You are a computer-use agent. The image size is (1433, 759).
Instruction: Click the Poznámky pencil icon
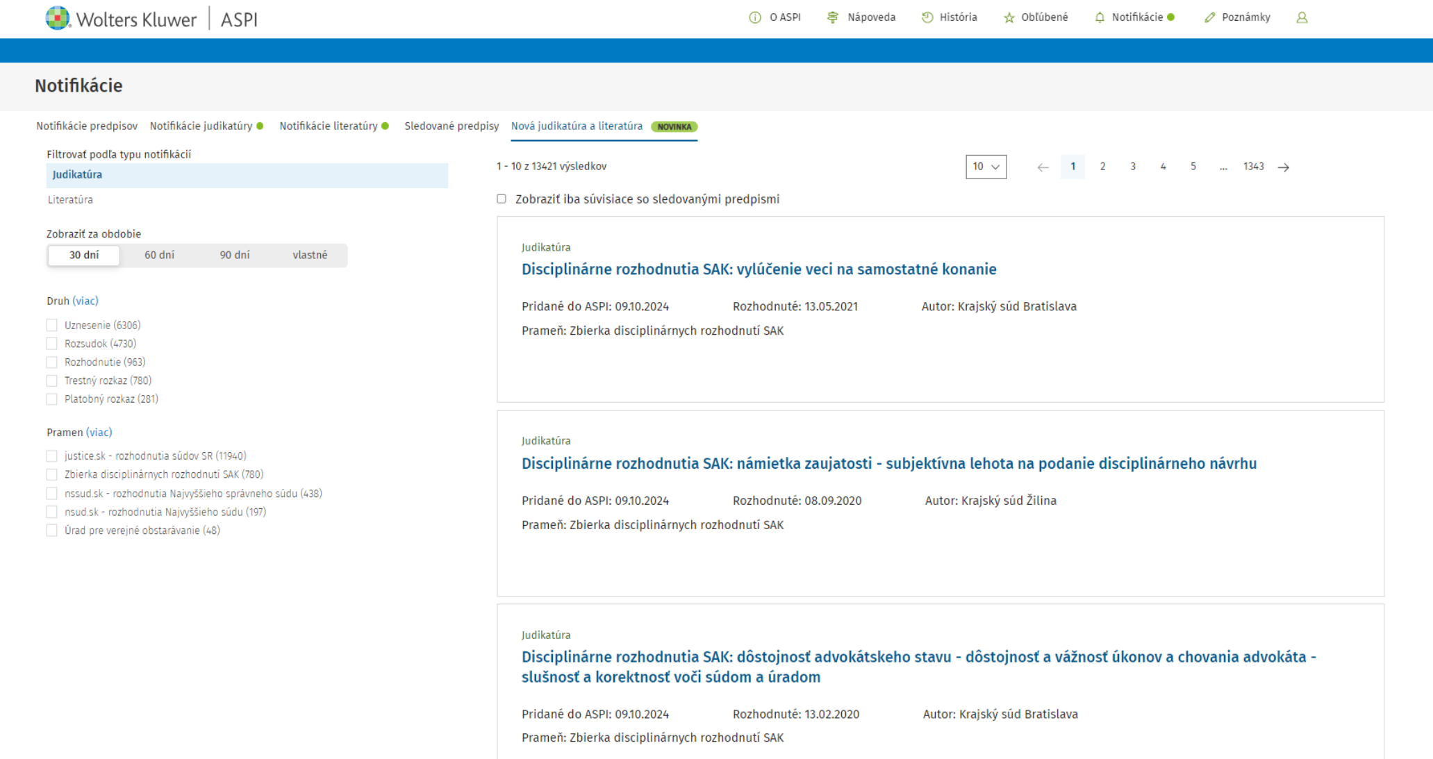(1210, 17)
